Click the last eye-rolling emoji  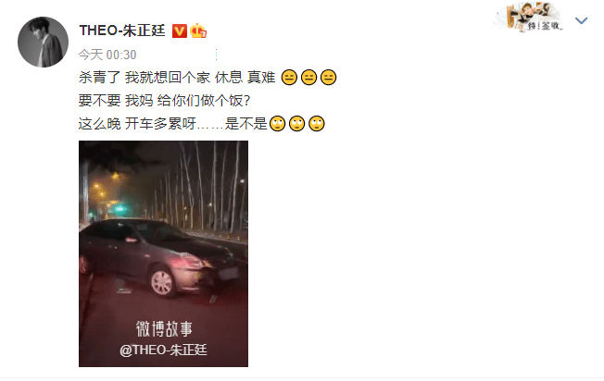point(317,123)
